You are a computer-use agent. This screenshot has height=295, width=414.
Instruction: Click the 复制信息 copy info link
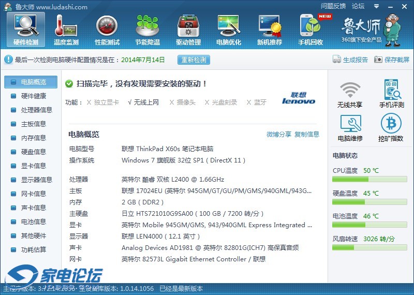tap(307, 134)
